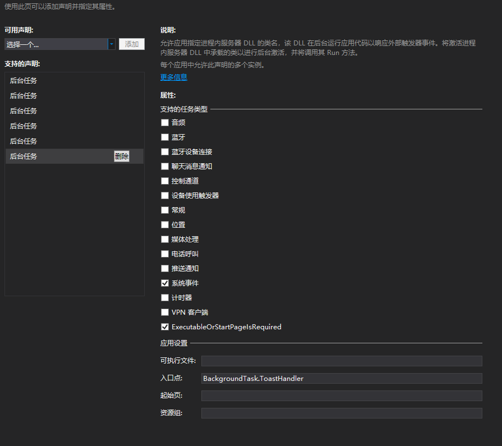Uncheck the 系统事件 checkbox
This screenshot has width=502, height=446.
pos(165,283)
